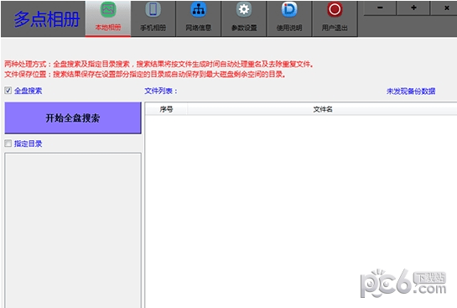Close the window with the x button
The image size is (457, 308).
(446, 8)
